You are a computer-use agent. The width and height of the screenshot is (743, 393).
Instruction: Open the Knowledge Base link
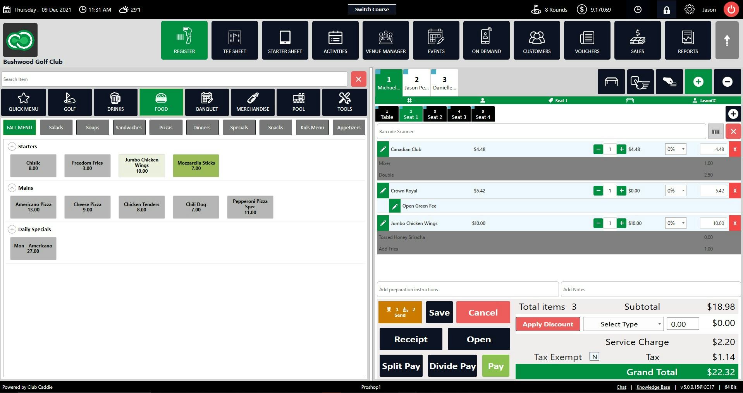[653, 387]
